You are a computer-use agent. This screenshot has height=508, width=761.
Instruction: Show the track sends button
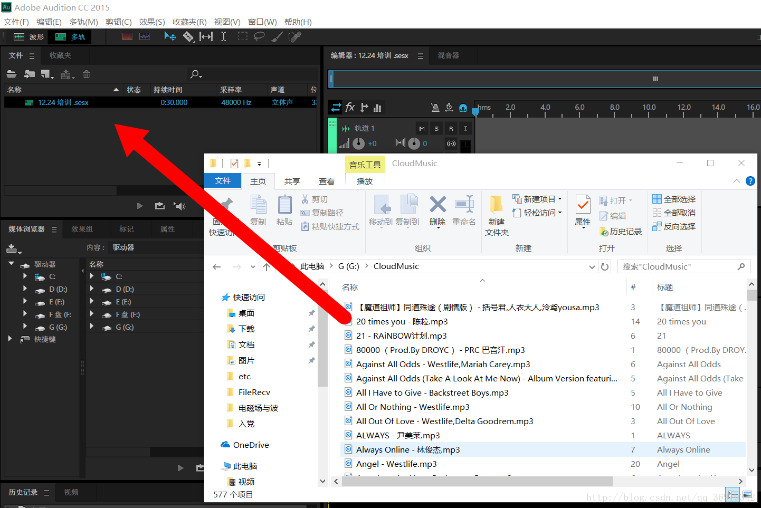tap(364, 108)
